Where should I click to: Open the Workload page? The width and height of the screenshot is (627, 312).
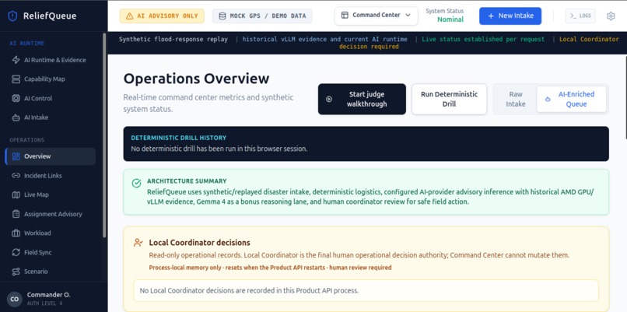pos(50,233)
